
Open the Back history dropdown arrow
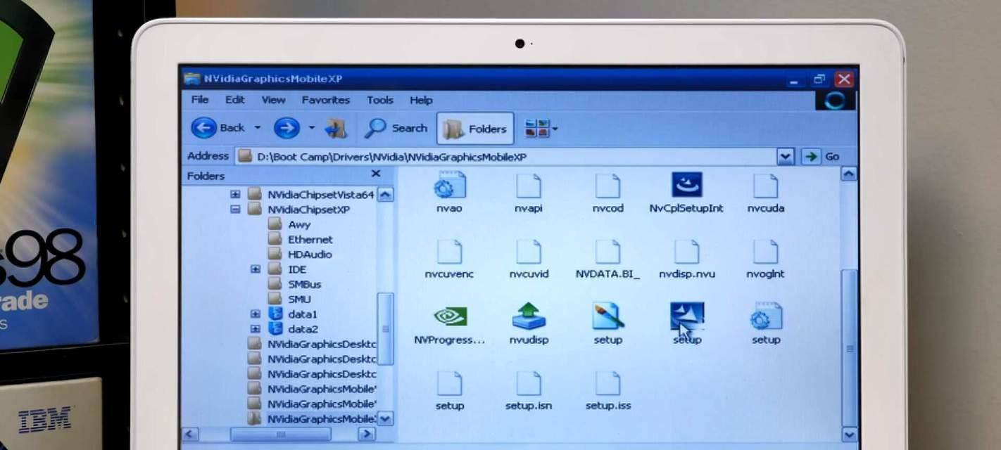[257, 128]
